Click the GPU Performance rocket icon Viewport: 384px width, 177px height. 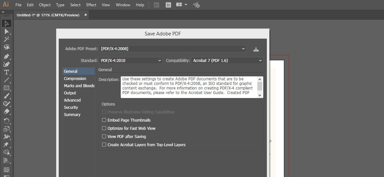[x=196, y=5]
